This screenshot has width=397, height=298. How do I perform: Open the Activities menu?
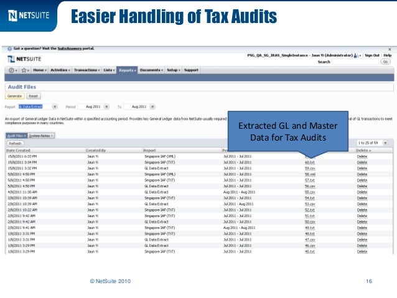(60, 70)
